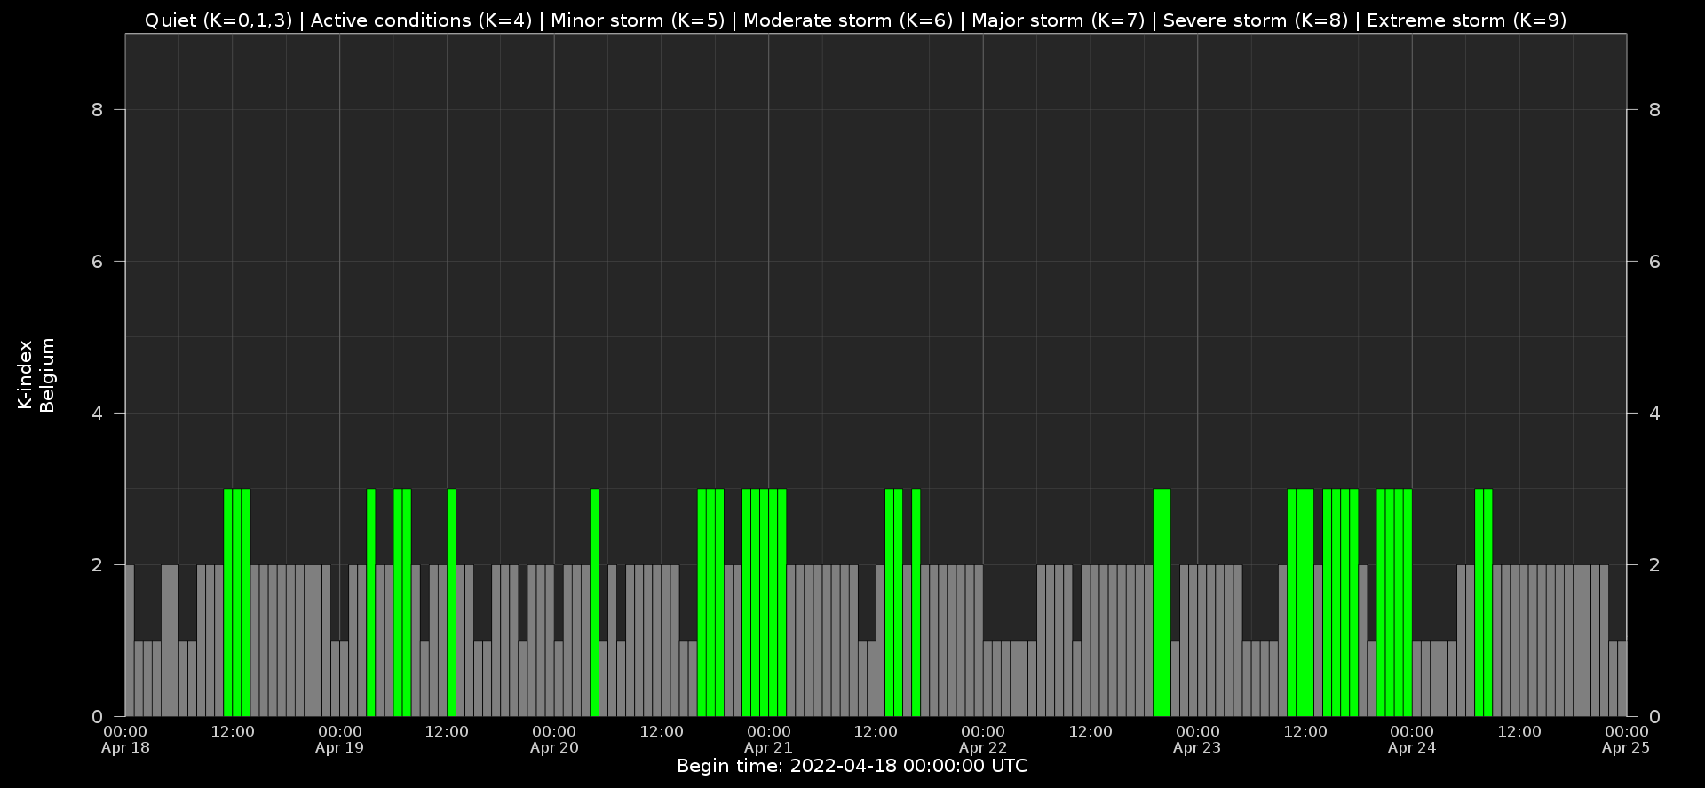Image resolution: width=1705 pixels, height=788 pixels.
Task: Click the '00:00 Apr 20' x-axis label
Action: 554,739
